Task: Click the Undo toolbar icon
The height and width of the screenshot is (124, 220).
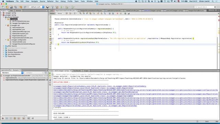Action: coord(21,7)
